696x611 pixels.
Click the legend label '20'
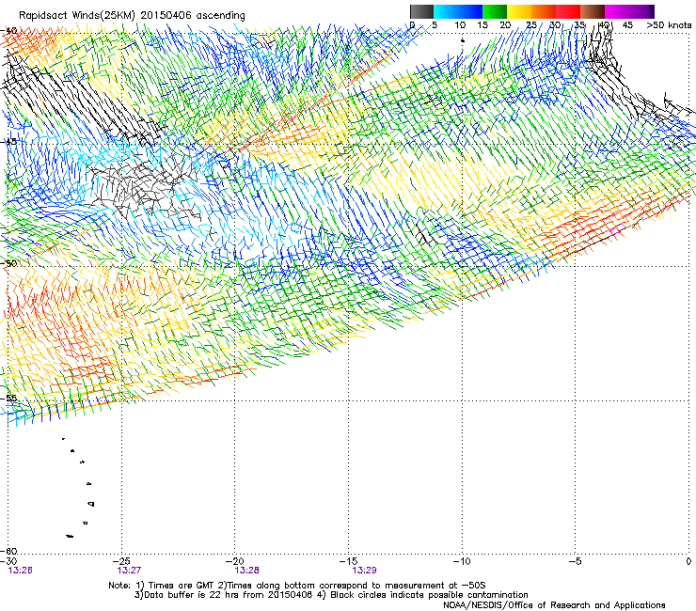pos(505,25)
